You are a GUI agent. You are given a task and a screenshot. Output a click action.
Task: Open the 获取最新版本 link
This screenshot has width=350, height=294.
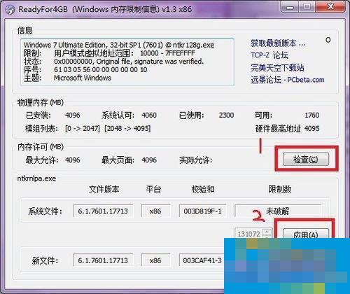[x=278, y=43]
